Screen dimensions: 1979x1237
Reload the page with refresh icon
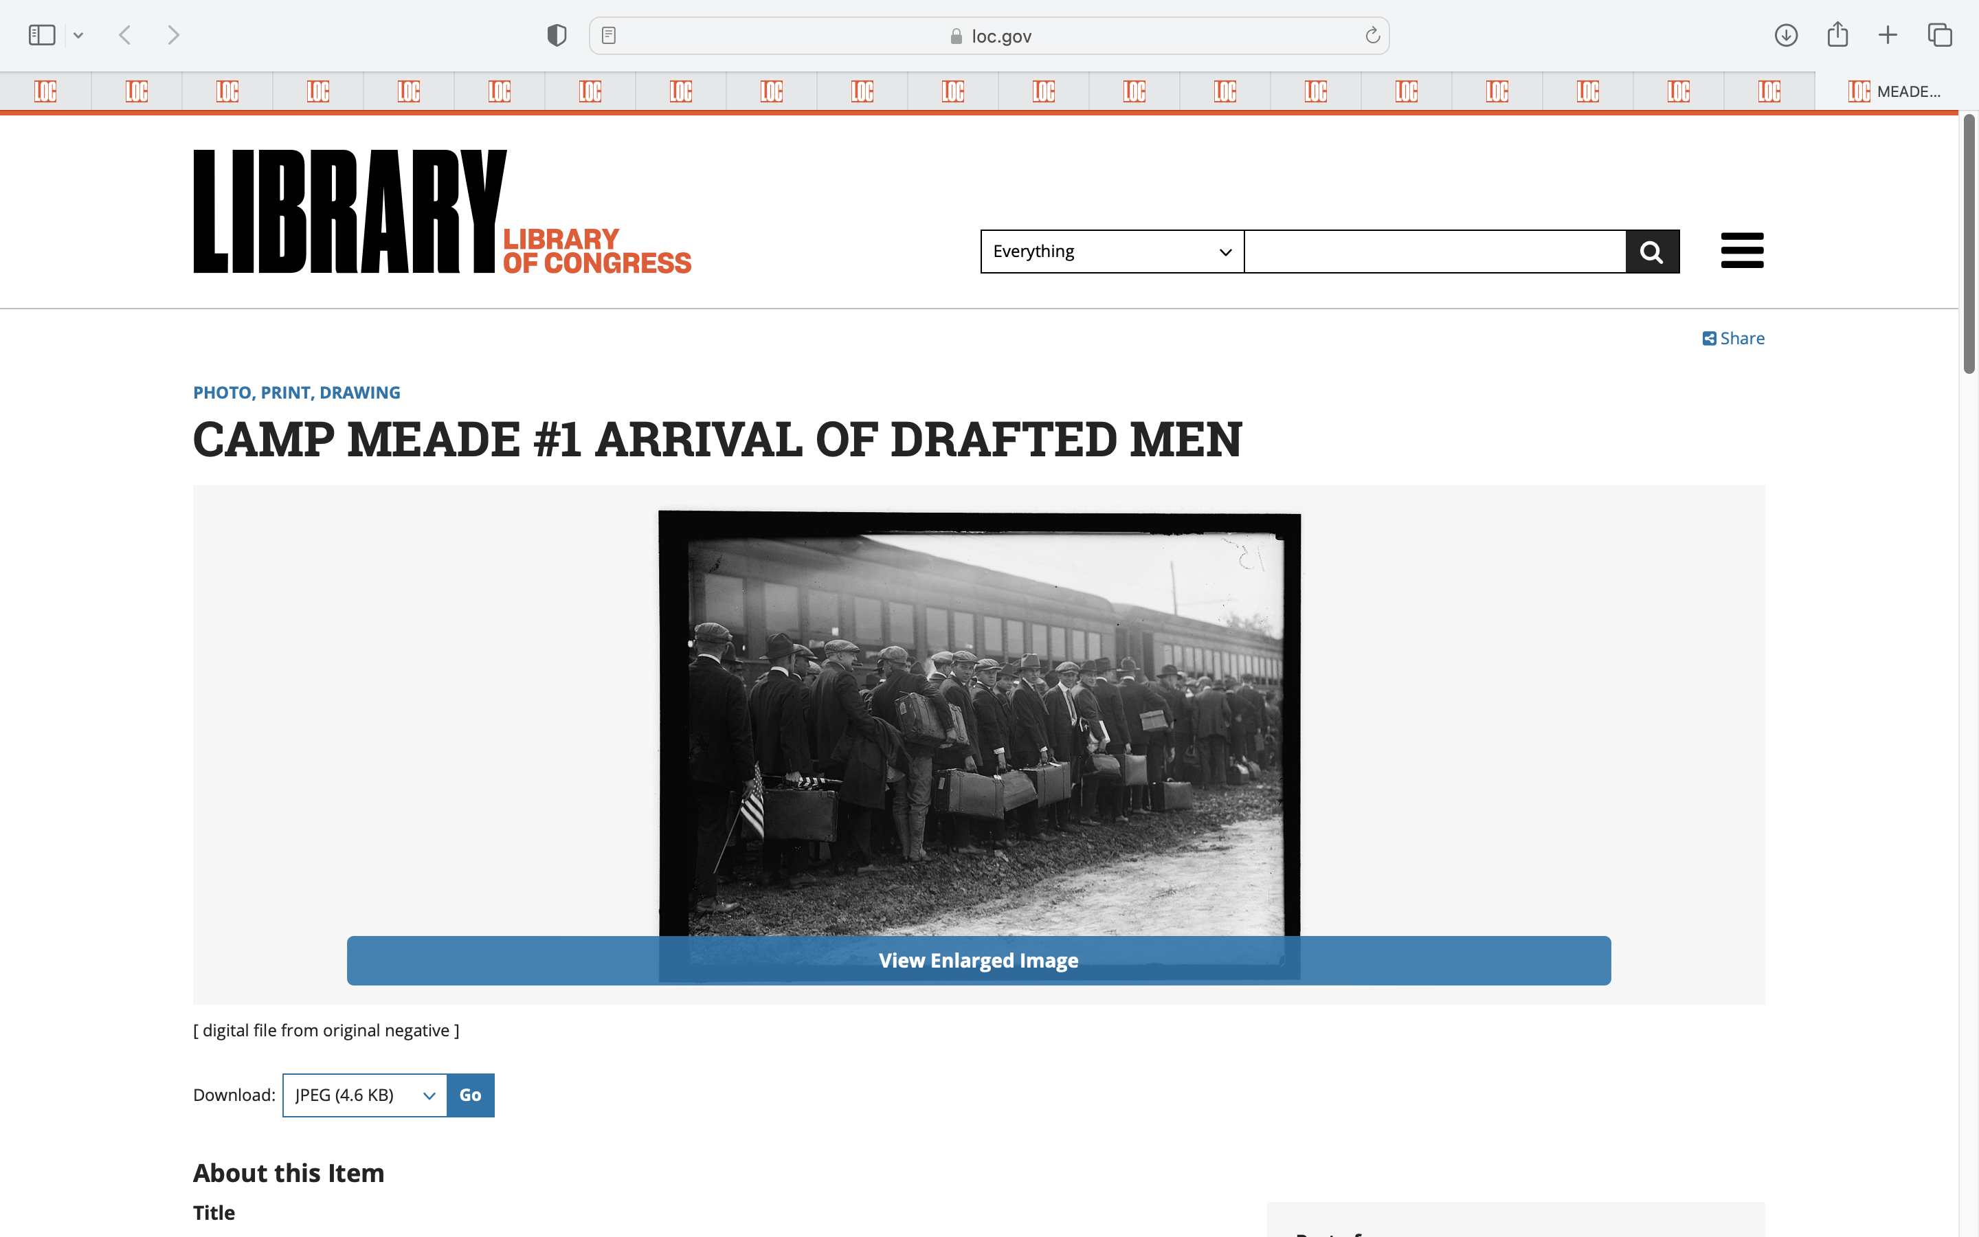[1372, 35]
